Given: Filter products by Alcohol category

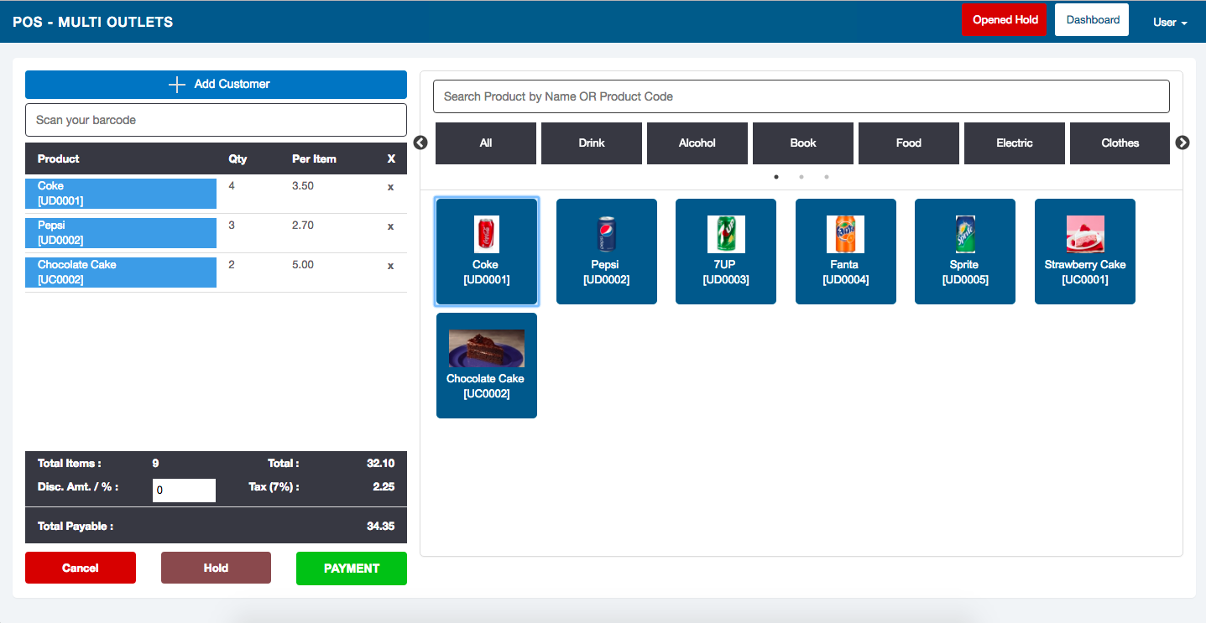Looking at the screenshot, I should pyautogui.click(x=697, y=143).
